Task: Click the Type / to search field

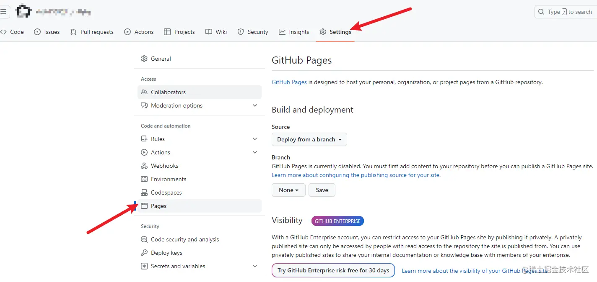Action: (x=565, y=12)
